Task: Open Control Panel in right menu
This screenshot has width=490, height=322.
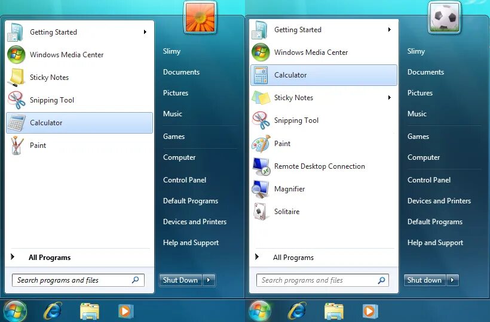Action: (x=429, y=180)
